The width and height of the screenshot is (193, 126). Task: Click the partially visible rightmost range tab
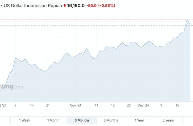188,120
